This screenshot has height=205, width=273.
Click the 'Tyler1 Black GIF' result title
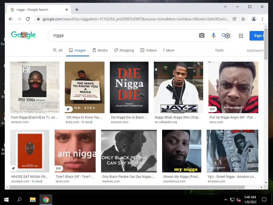[75, 177]
